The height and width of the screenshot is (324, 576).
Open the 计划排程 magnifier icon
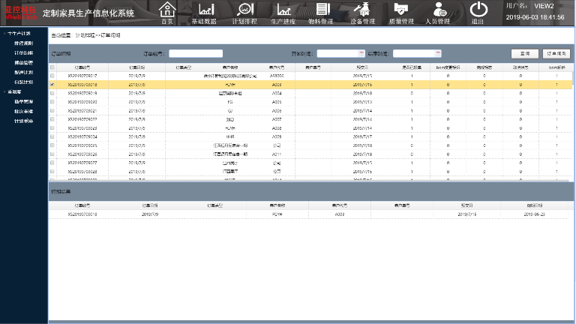(x=245, y=9)
